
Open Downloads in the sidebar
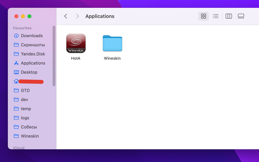(x=31, y=36)
